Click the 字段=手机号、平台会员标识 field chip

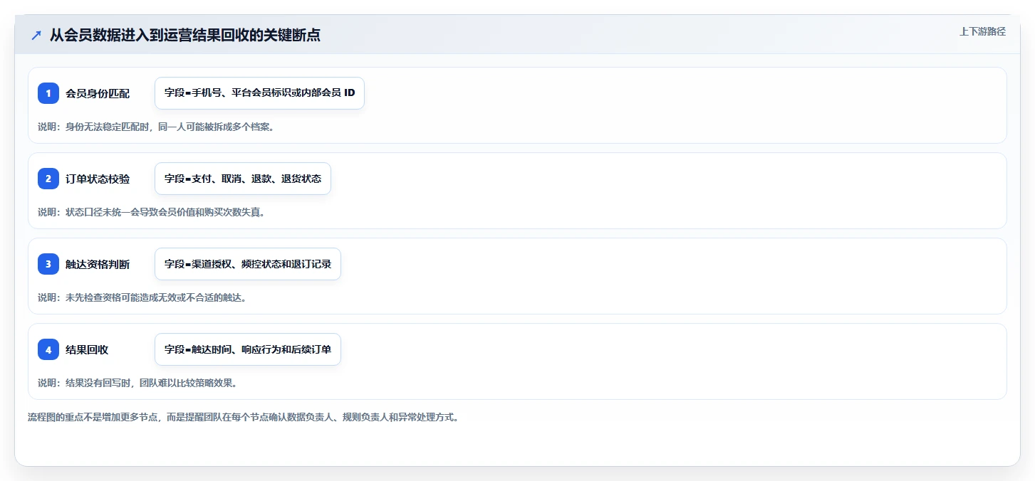pos(259,93)
